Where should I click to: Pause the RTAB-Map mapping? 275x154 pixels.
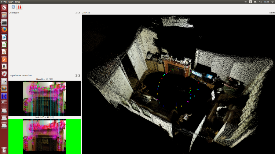coord(19,7)
